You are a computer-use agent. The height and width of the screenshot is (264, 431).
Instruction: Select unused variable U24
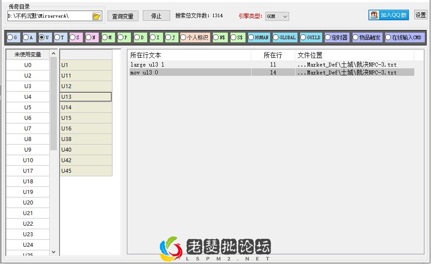point(28,245)
